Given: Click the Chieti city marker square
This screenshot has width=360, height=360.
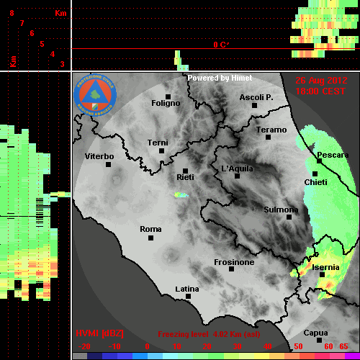Looking at the screenshot, I should (315, 174).
